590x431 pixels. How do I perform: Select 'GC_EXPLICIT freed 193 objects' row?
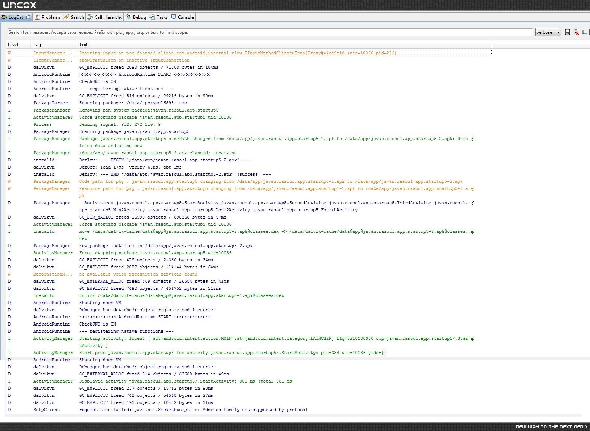click(x=249, y=403)
